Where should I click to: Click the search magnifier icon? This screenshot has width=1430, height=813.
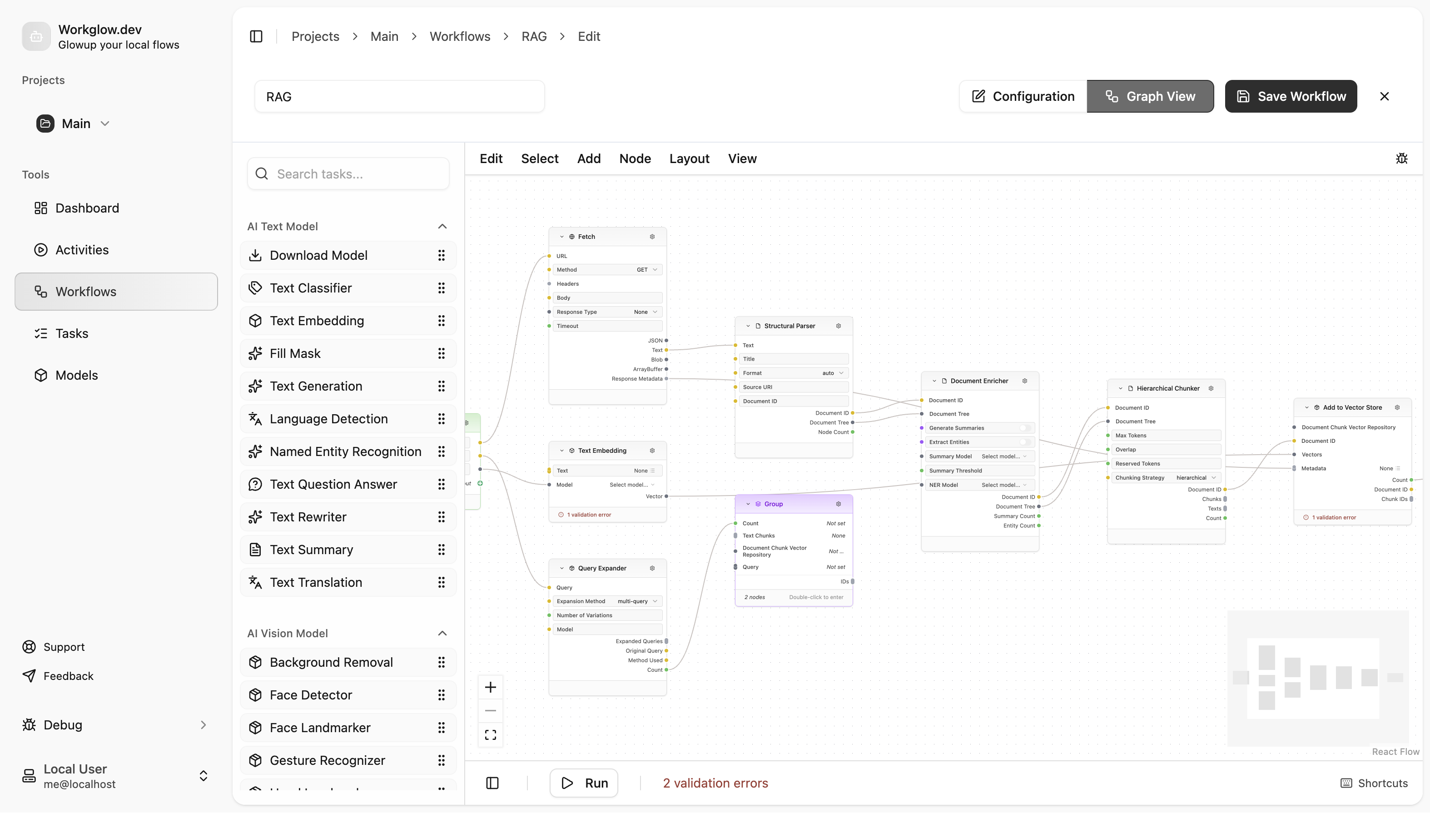pyautogui.click(x=261, y=174)
